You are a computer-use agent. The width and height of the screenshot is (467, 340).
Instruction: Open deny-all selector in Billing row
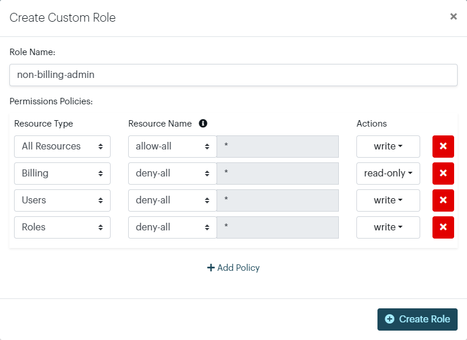coord(172,174)
